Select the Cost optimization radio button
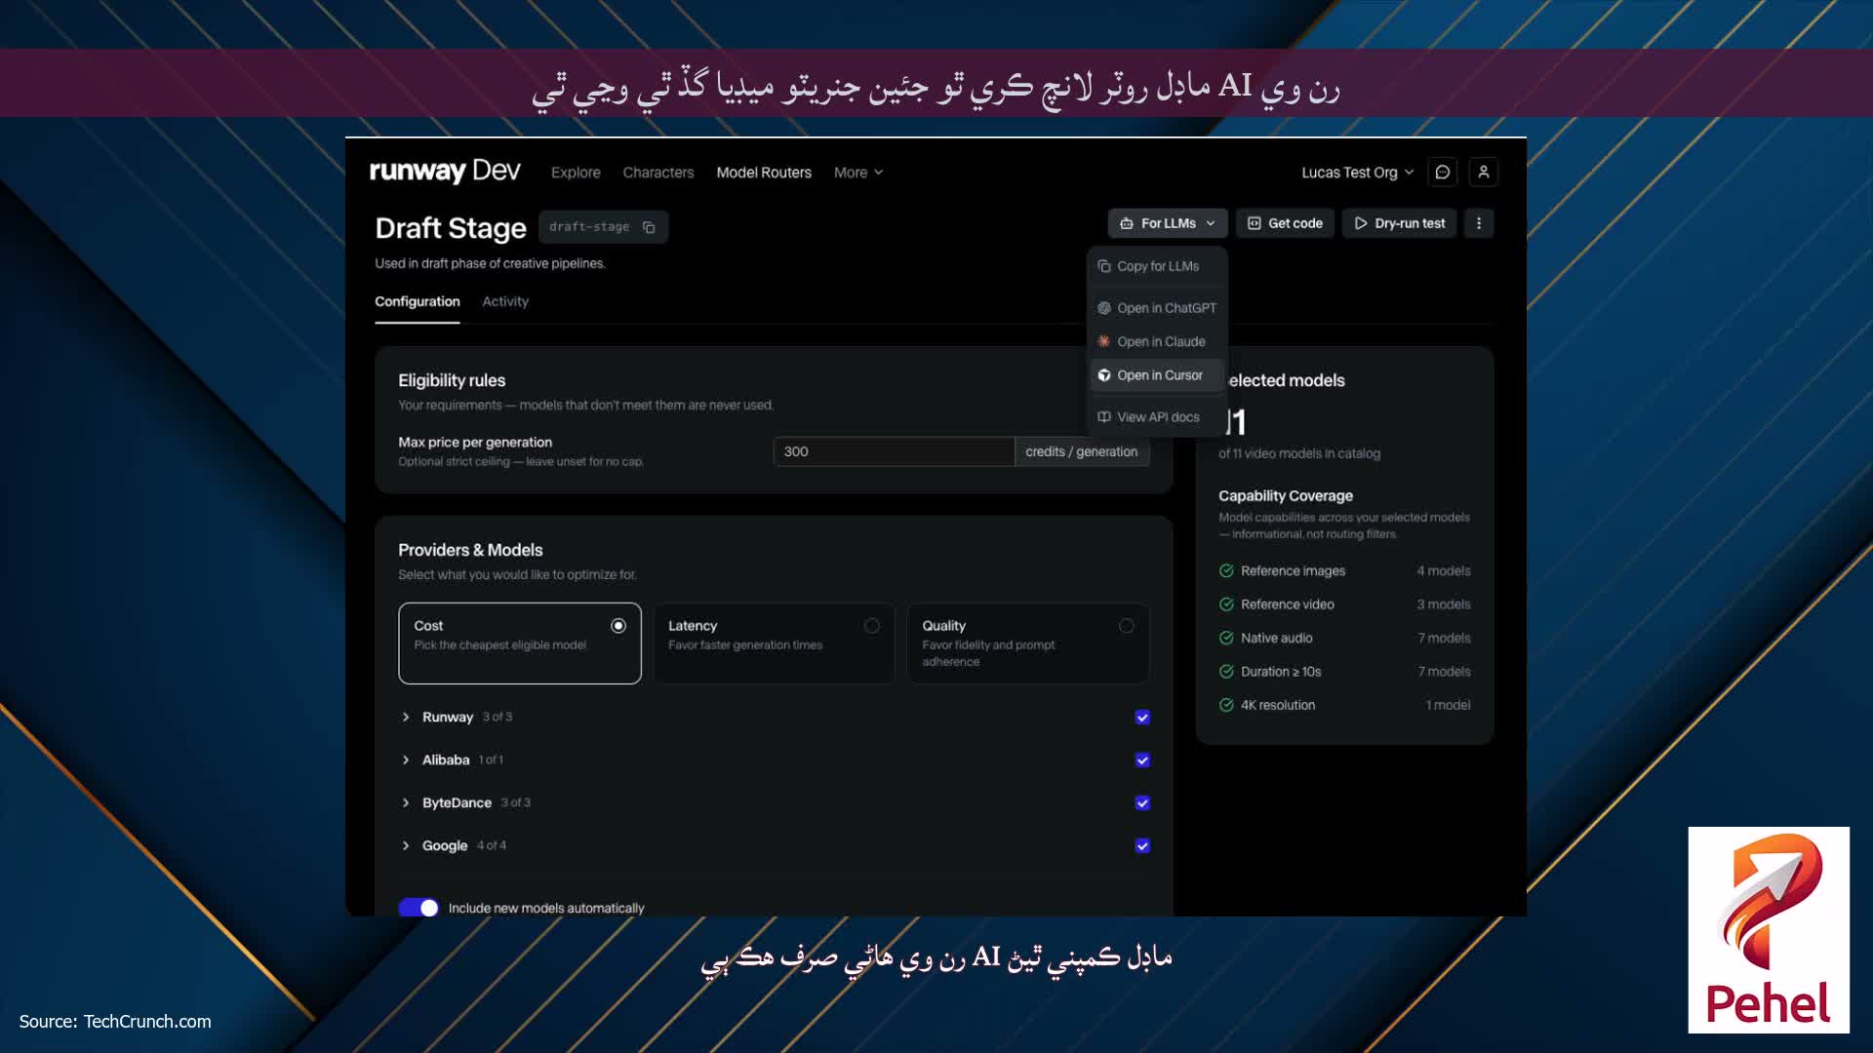 pos(618,626)
